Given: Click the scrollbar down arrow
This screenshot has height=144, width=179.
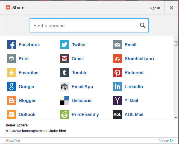Looking at the screenshot, I should click(176, 117).
